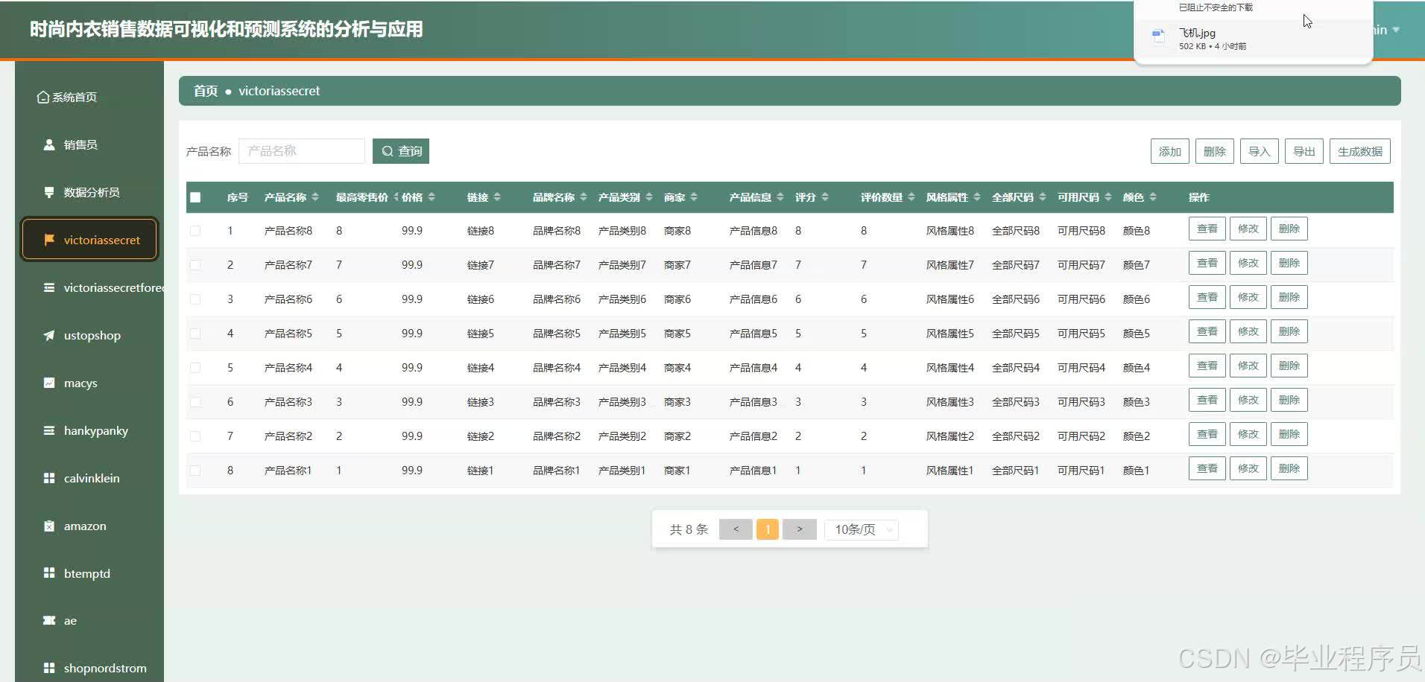The height and width of the screenshot is (682, 1425).
Task: Click the 查询 search button
Action: tap(401, 151)
